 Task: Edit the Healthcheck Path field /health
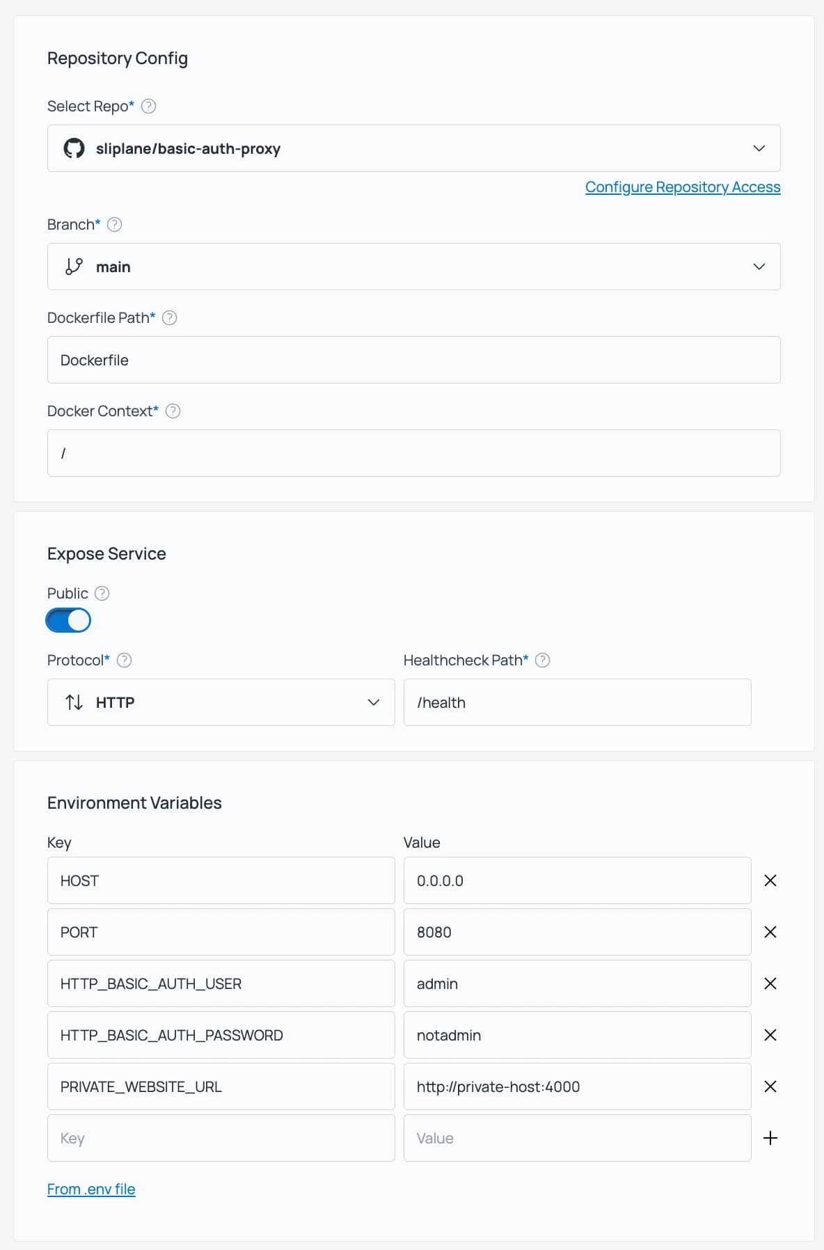point(578,702)
